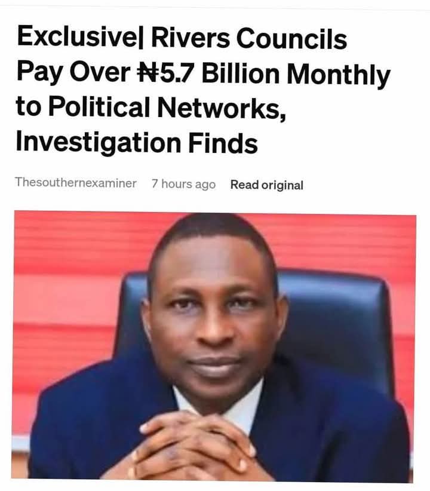Select the "7 hours ago" timestamp
430x491 pixels.
click(183, 184)
